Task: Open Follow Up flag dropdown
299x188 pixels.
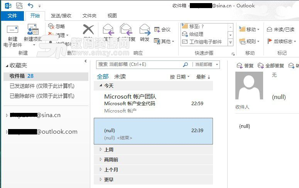Action: [x=282, y=41]
